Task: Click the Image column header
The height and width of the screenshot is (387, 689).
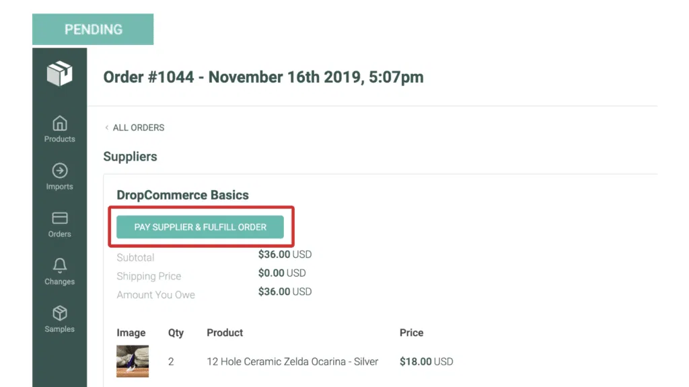Action: 132,333
